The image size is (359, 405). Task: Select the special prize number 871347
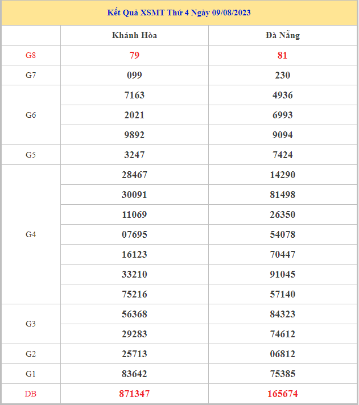click(134, 394)
